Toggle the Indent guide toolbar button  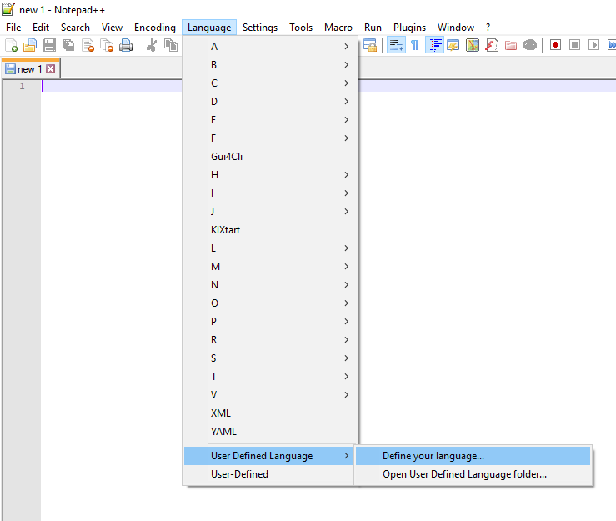click(434, 45)
